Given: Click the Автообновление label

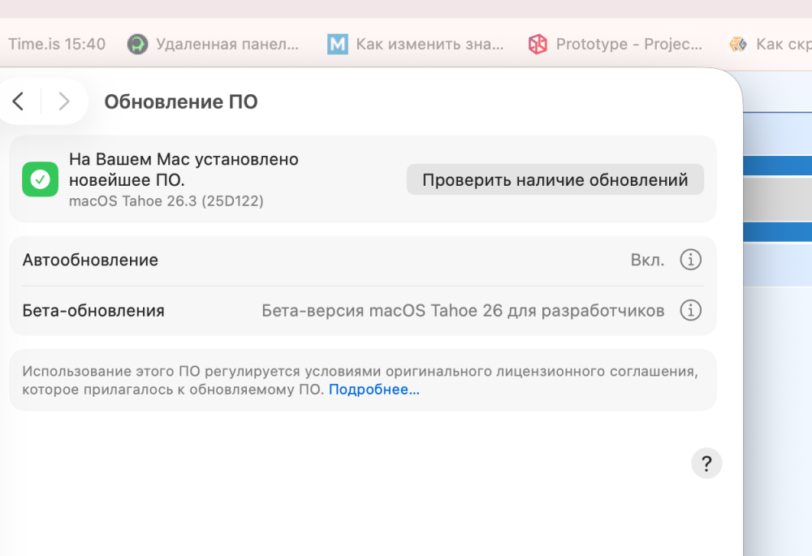Looking at the screenshot, I should (90, 260).
